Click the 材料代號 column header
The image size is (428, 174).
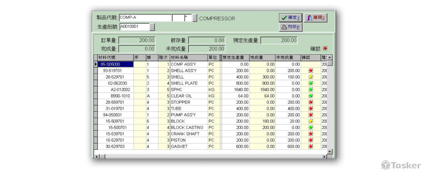tap(116, 57)
